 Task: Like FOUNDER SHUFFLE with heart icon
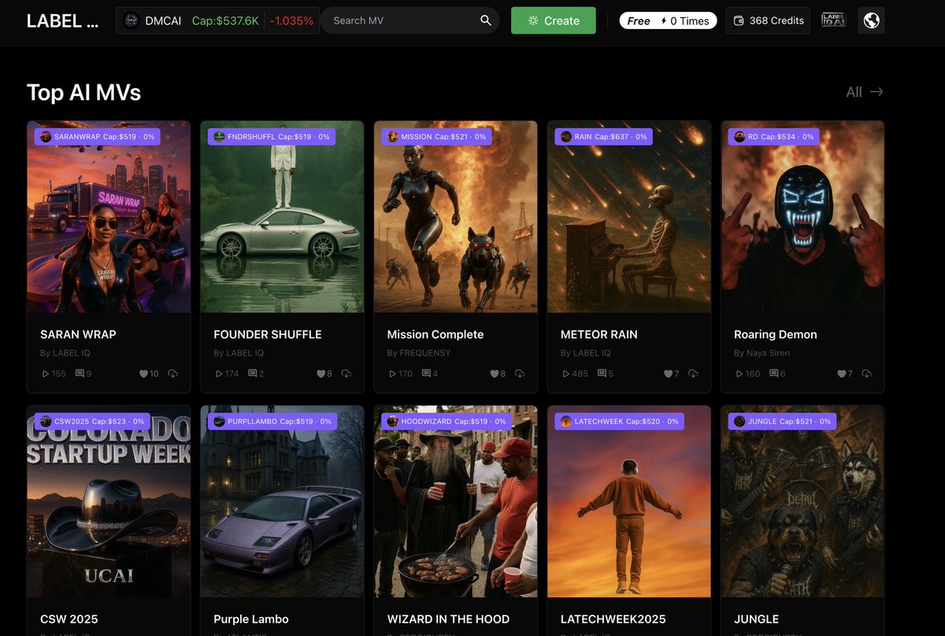click(321, 374)
